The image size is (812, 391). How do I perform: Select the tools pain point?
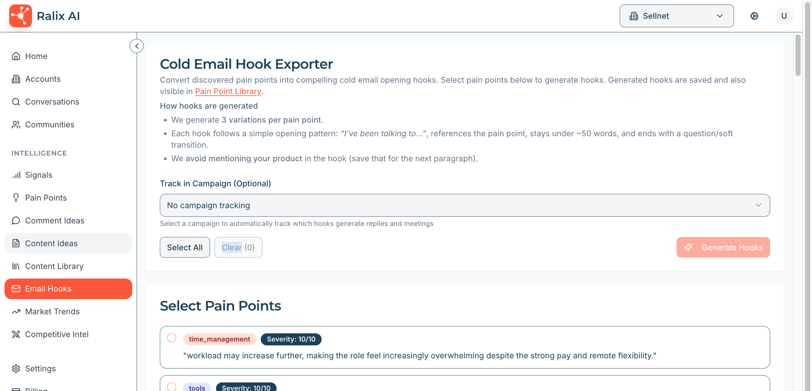tap(172, 387)
